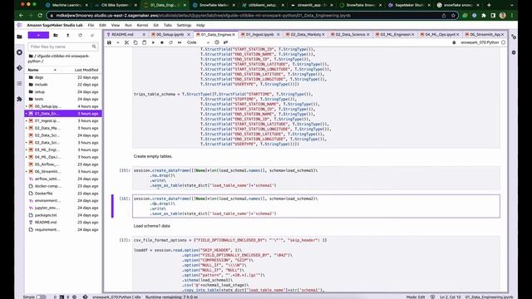
Task: Switch to the 04_ML_Ops.ipynb tab
Action: click(x=440, y=35)
